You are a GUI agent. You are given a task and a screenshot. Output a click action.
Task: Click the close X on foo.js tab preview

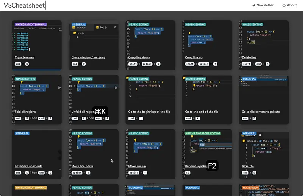(x=115, y=27)
